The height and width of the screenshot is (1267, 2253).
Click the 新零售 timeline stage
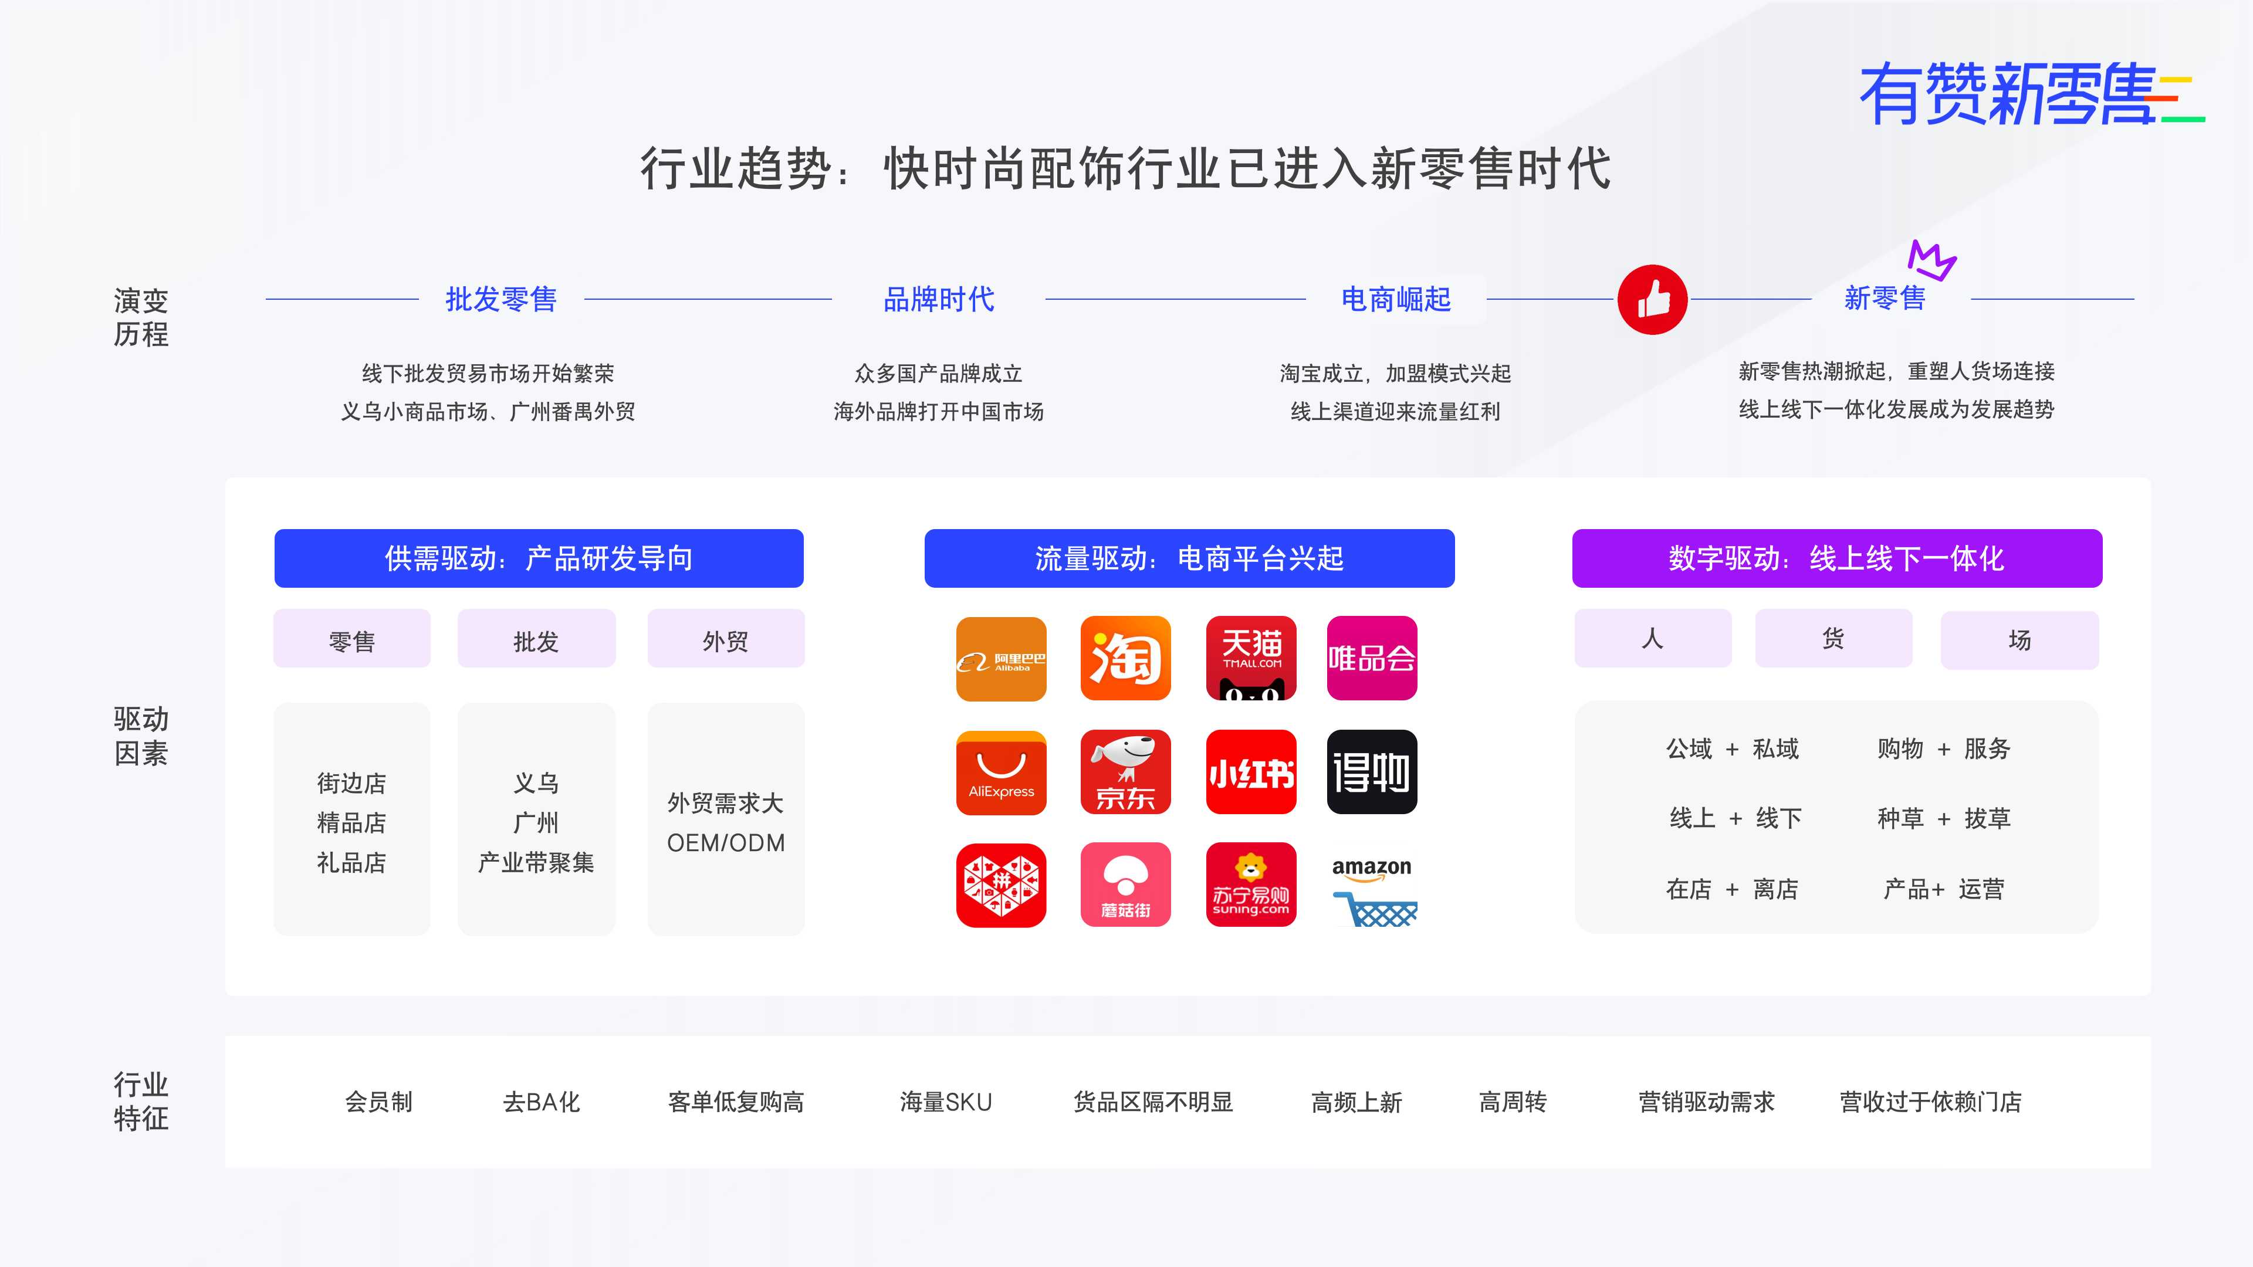click(1885, 298)
